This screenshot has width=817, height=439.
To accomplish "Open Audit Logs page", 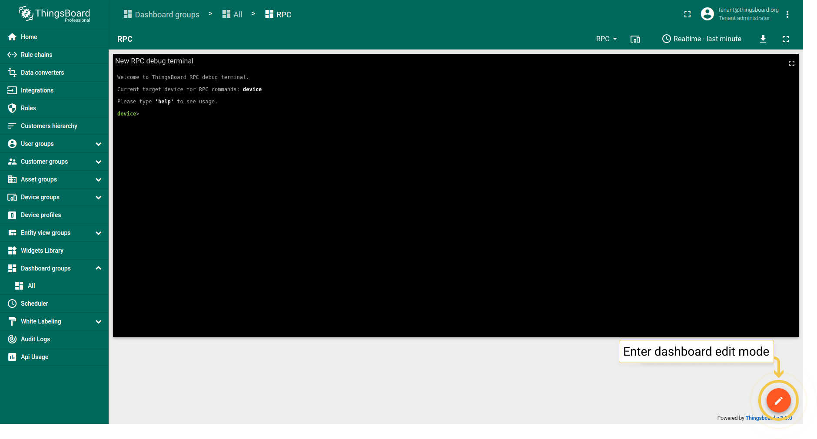I will (54, 339).
